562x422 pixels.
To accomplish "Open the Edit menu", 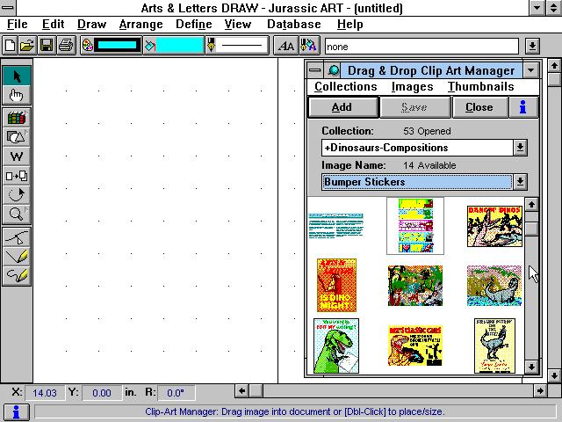I will 53,24.
